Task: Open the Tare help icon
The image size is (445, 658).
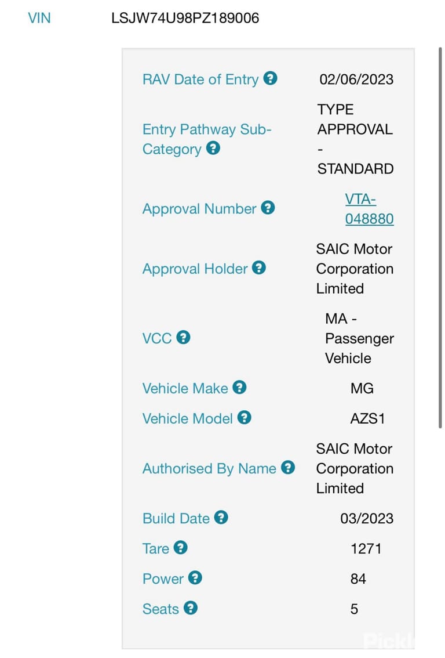Action: pos(180,547)
